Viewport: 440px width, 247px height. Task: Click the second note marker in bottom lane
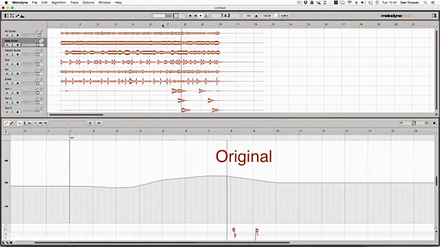pyautogui.click(x=257, y=234)
